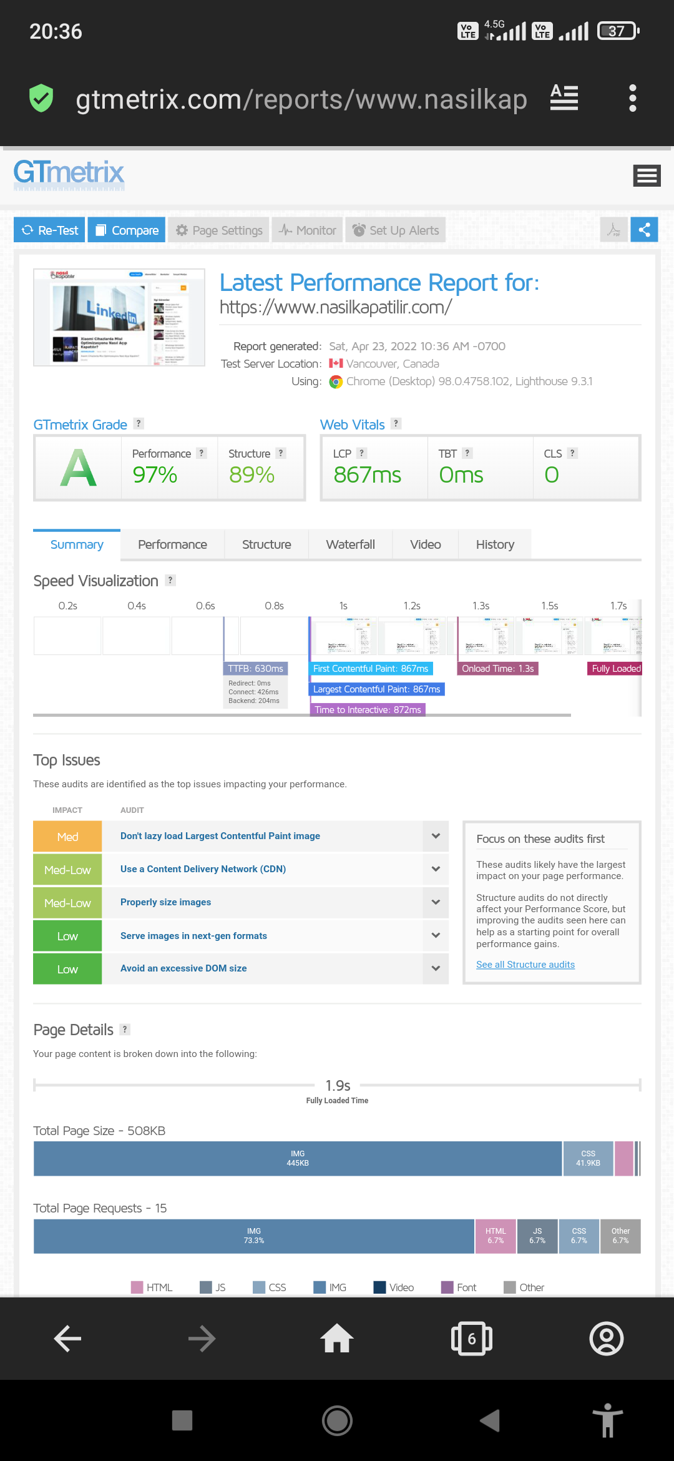
Task: Click help icon next to GTmetrix Grade
Action: (x=139, y=423)
